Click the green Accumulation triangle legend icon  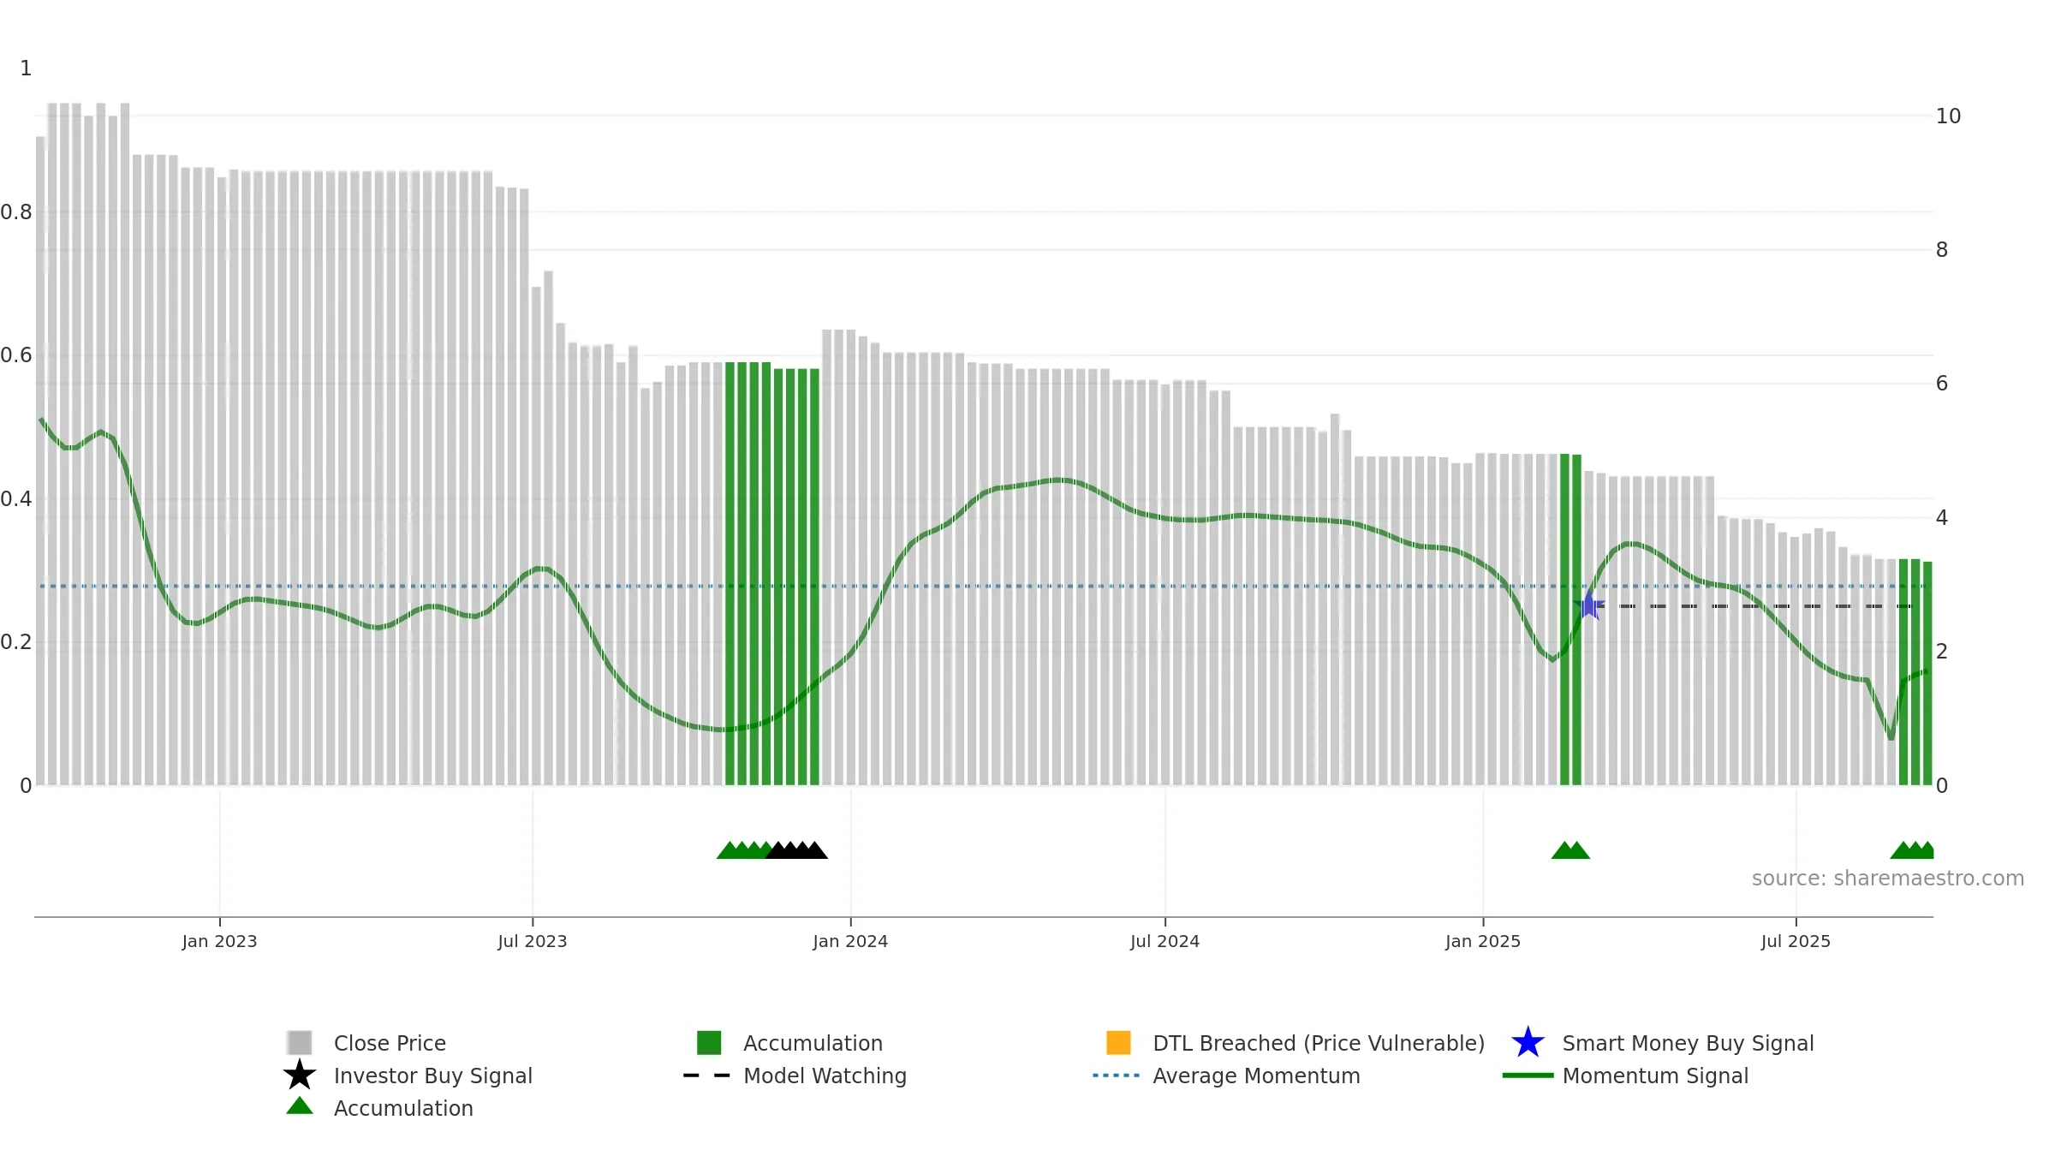tap(300, 1106)
